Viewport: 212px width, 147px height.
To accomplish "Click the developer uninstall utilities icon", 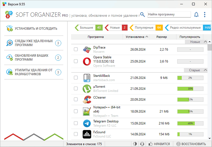I will click(9, 72).
